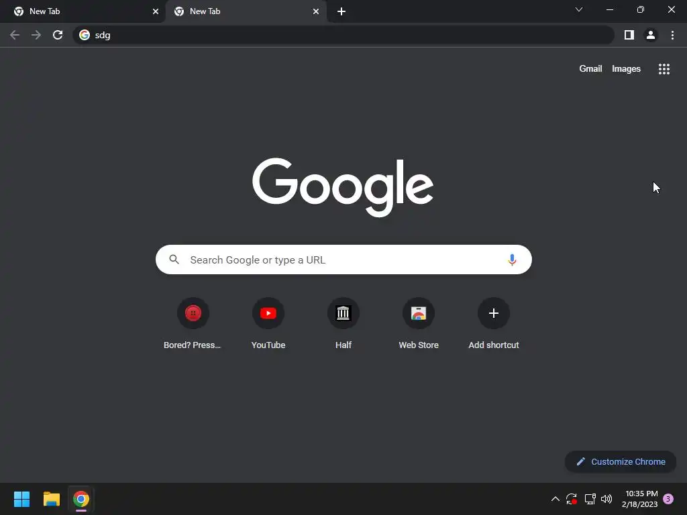The image size is (687, 515).
Task: Close the second New Tab
Action: pos(316,11)
